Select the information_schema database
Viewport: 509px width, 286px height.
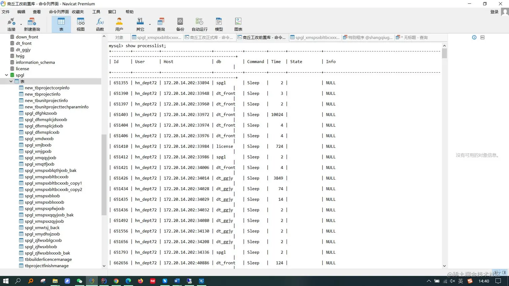35,63
